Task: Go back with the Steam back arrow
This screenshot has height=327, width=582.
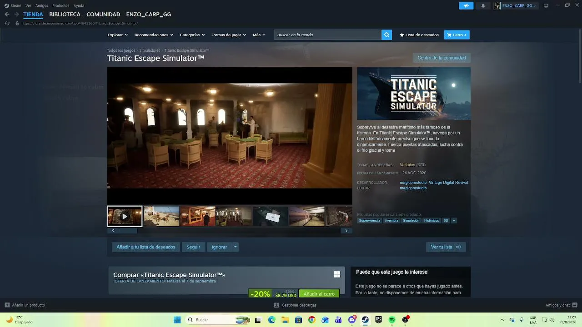Action: (x=7, y=15)
